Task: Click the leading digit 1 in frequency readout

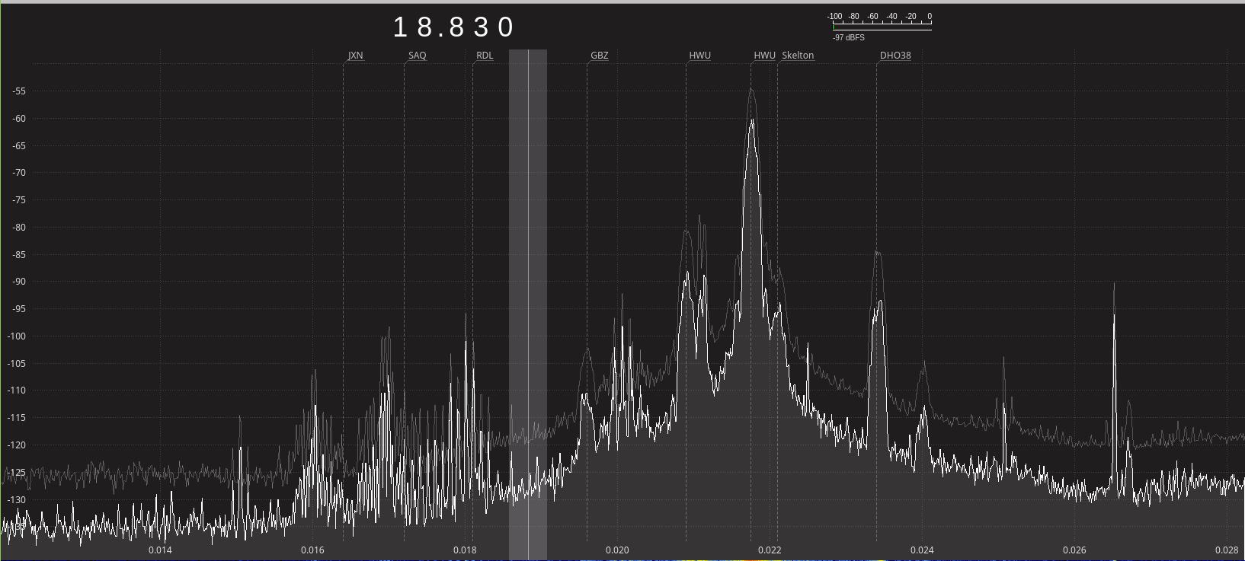Action: 401,28
